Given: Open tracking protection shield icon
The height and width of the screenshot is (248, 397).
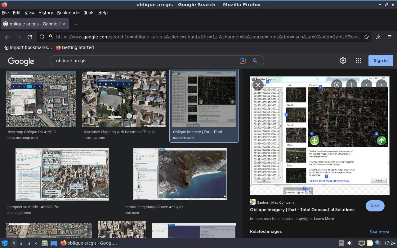Looking at the screenshot, I should (42, 37).
